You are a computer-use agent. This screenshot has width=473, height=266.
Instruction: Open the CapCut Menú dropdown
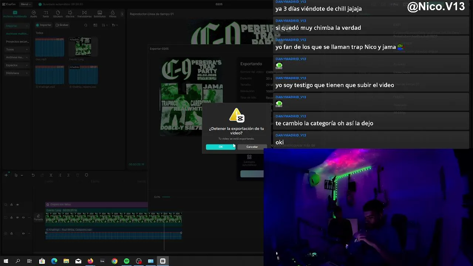(x=25, y=4)
